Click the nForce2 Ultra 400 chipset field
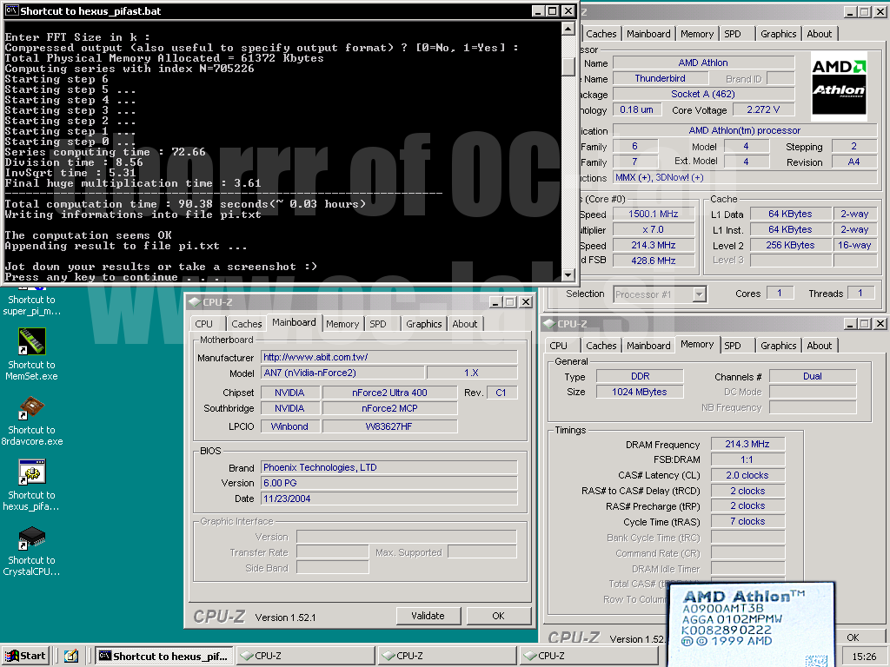Image resolution: width=890 pixels, height=667 pixels. [x=389, y=393]
